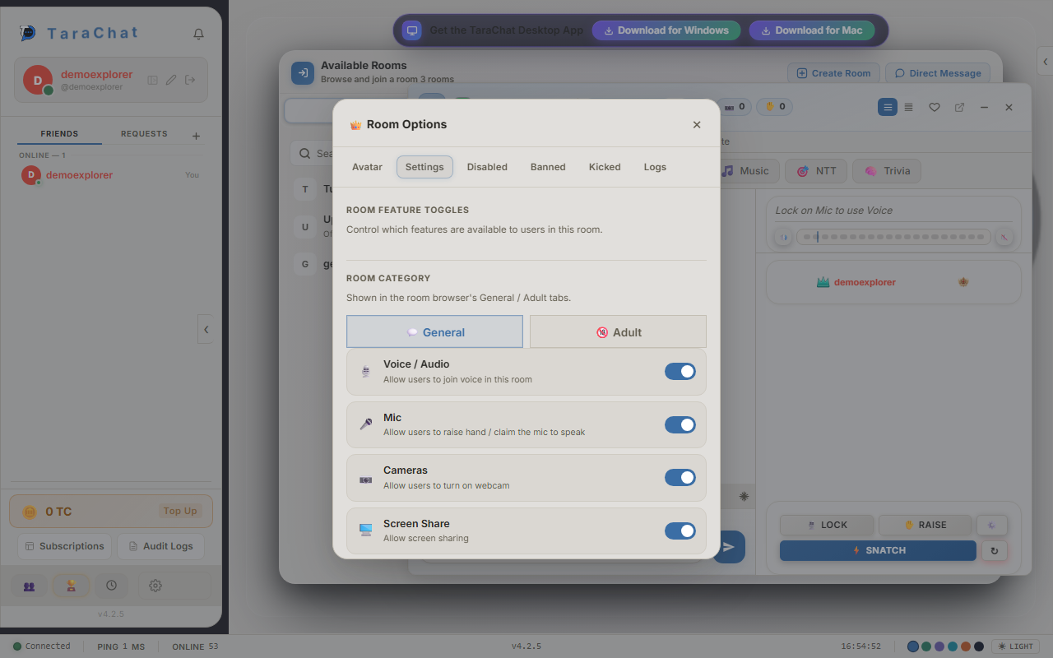
Task: Open Direct Message button
Action: pos(938,73)
